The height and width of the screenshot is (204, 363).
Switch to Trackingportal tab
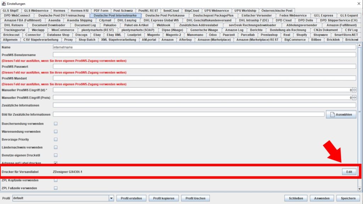pyautogui.click(x=14, y=30)
